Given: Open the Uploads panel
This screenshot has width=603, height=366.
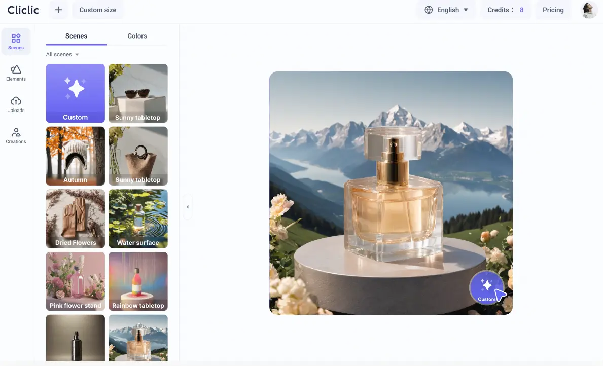Looking at the screenshot, I should point(16,104).
